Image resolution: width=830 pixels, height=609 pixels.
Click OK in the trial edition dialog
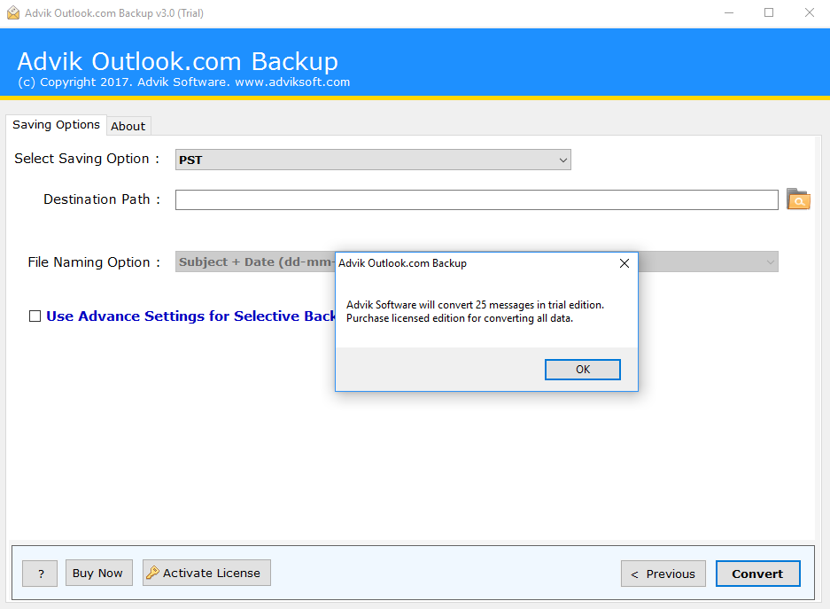pyautogui.click(x=582, y=370)
